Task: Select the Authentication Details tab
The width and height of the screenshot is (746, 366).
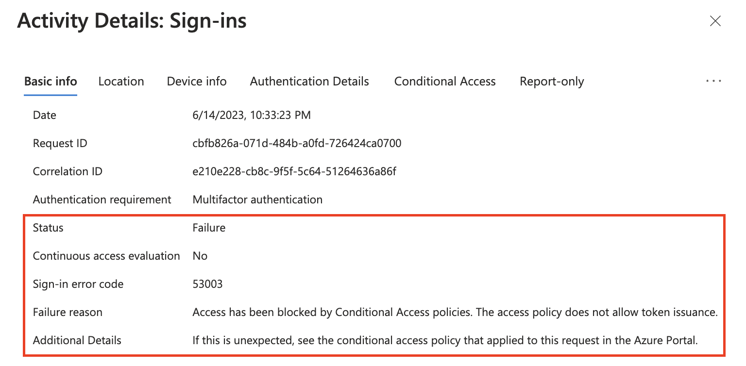Action: (x=309, y=81)
